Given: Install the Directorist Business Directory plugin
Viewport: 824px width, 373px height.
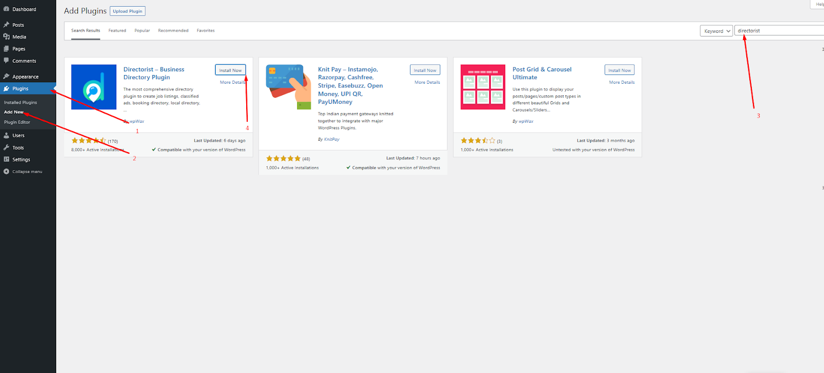Looking at the screenshot, I should pyautogui.click(x=230, y=70).
